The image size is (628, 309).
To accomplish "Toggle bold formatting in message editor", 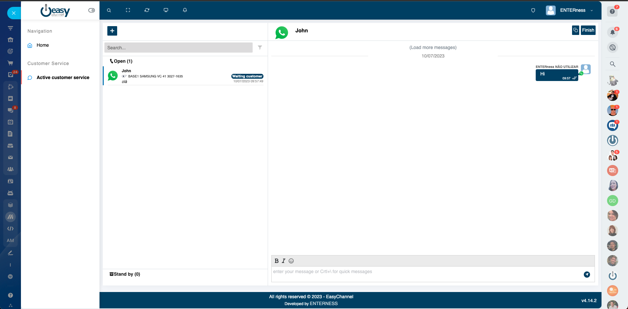I will point(277,261).
